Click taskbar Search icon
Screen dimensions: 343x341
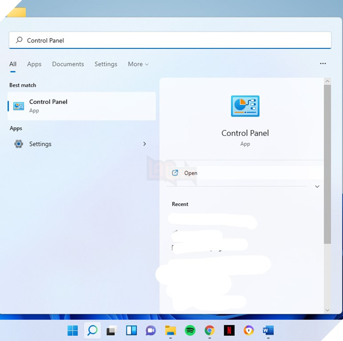[x=93, y=330]
